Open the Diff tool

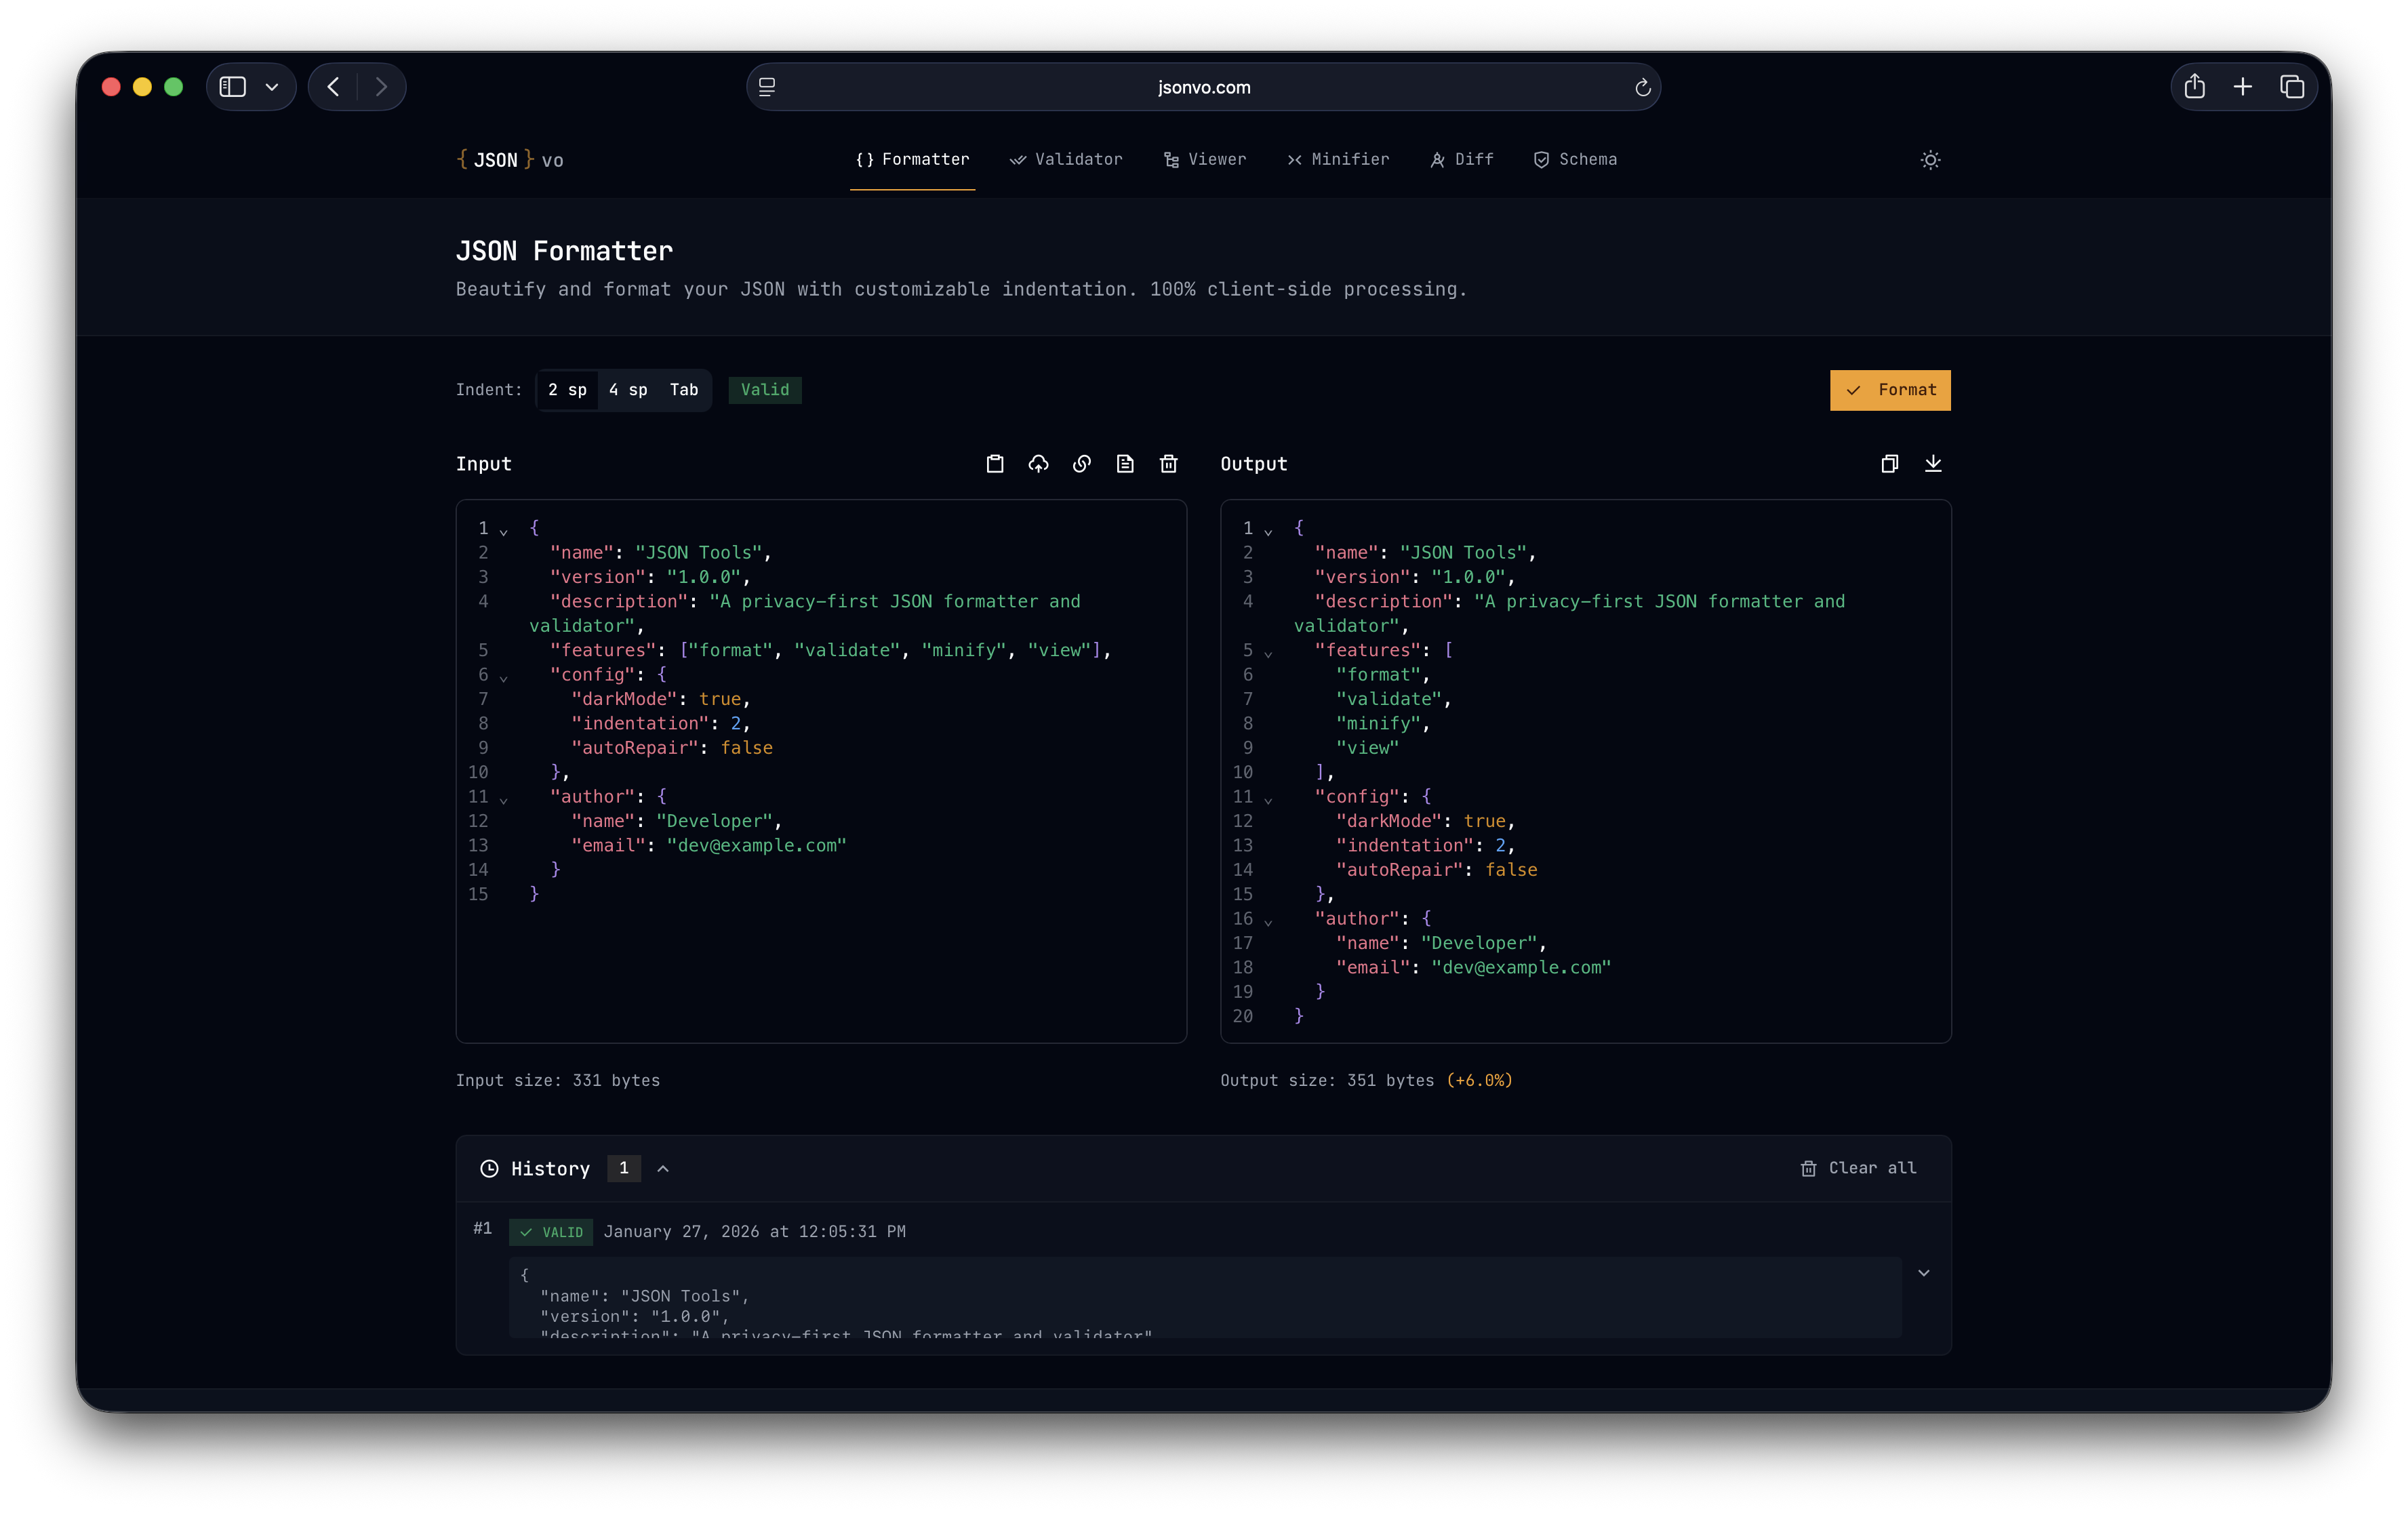1461,159
